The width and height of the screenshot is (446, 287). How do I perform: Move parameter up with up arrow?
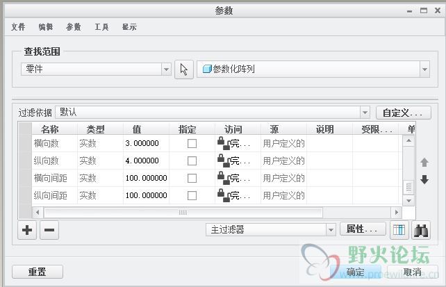(x=424, y=163)
